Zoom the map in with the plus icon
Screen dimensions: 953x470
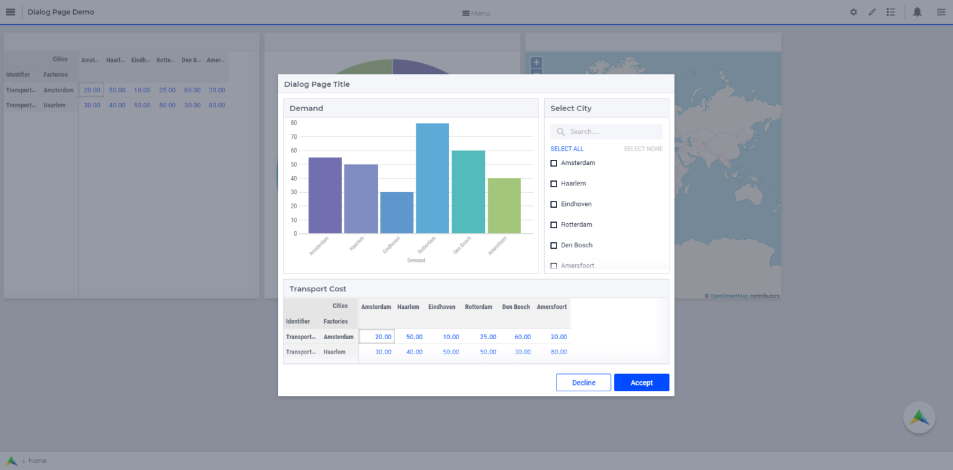(x=536, y=62)
